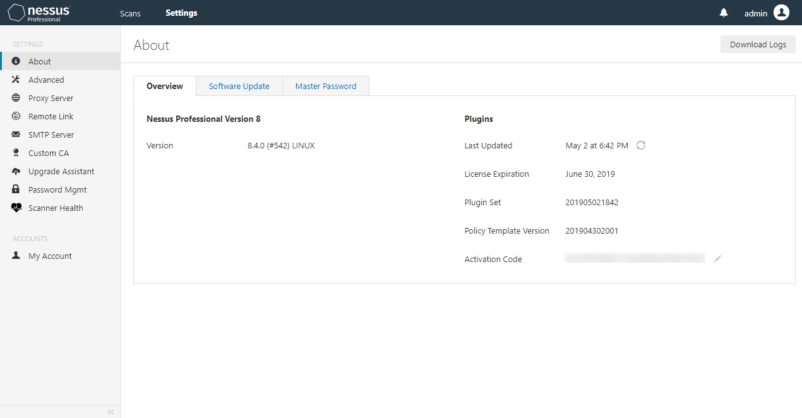Open the Master Password tab
This screenshot has width=802, height=418.
326,86
